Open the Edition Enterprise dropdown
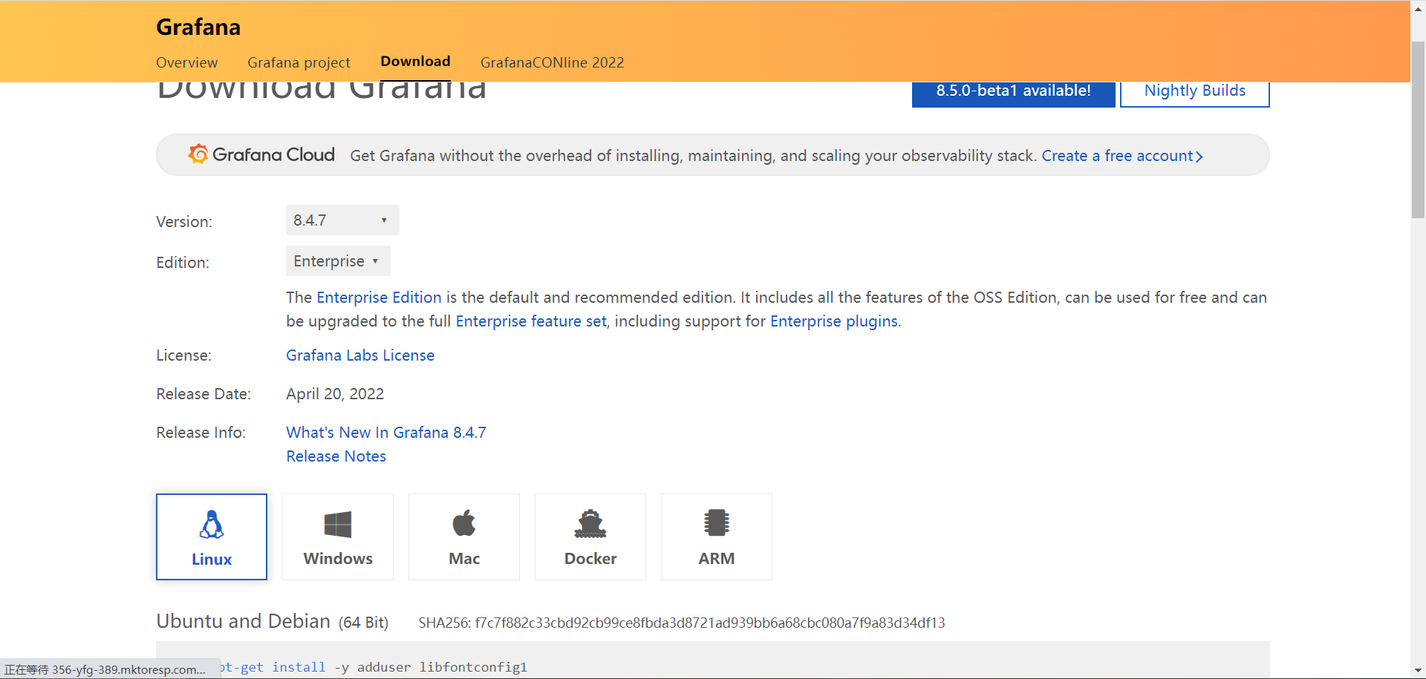1426x679 pixels. coord(338,261)
